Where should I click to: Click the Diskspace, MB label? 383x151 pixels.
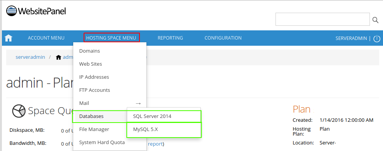tap(27, 130)
